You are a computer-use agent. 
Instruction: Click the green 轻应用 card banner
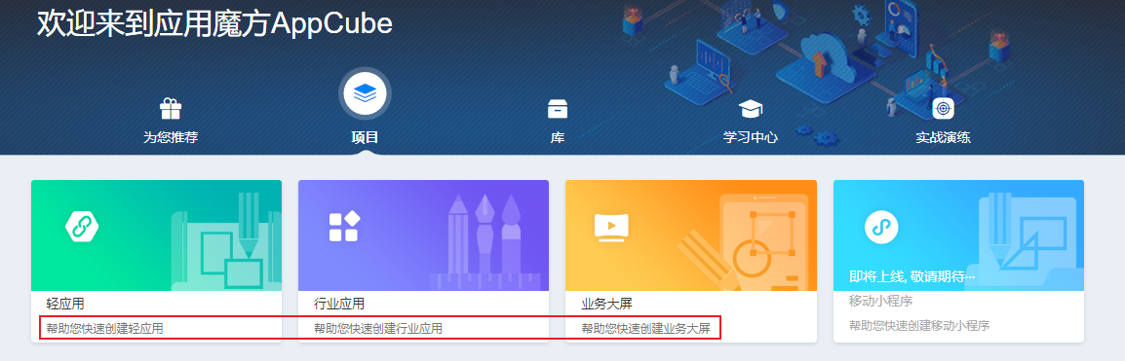coord(156,235)
